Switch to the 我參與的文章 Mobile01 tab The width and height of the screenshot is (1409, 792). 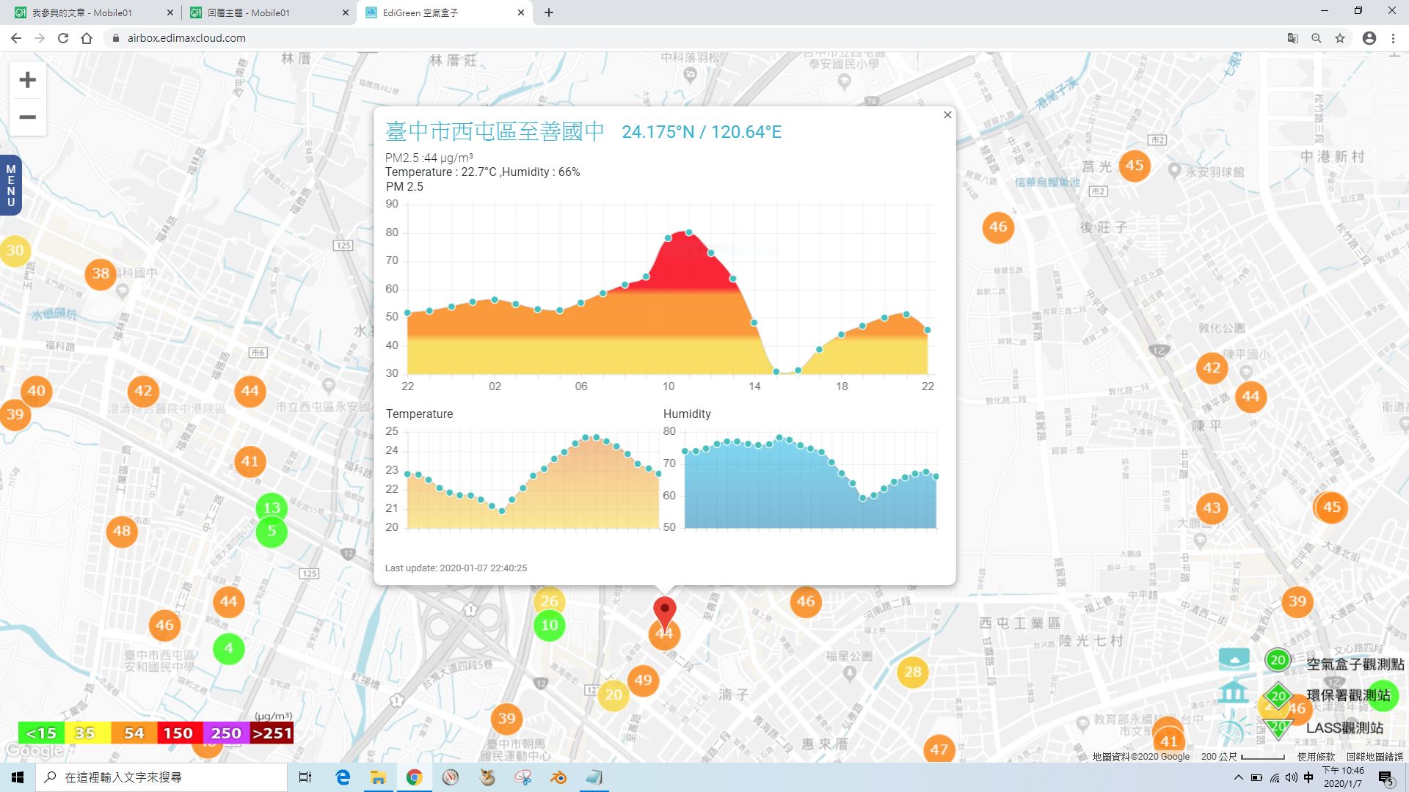coord(92,12)
